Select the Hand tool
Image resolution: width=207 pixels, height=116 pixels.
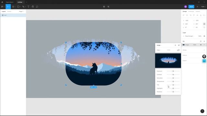(x=33, y=7)
